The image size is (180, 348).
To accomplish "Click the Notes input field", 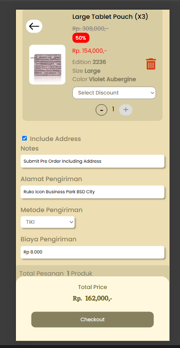I will [93, 161].
